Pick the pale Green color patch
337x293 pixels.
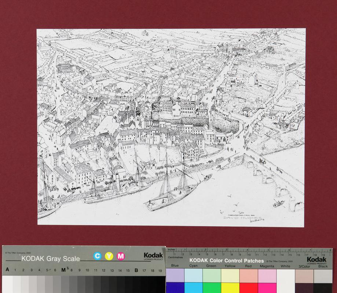(x=212, y=275)
